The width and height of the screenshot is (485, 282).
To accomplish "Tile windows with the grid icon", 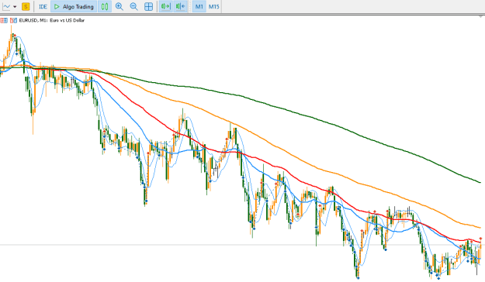I will point(148,6).
